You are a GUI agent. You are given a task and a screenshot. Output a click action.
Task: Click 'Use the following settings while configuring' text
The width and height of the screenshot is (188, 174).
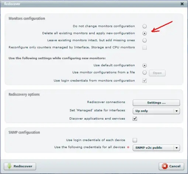[x=57, y=58]
